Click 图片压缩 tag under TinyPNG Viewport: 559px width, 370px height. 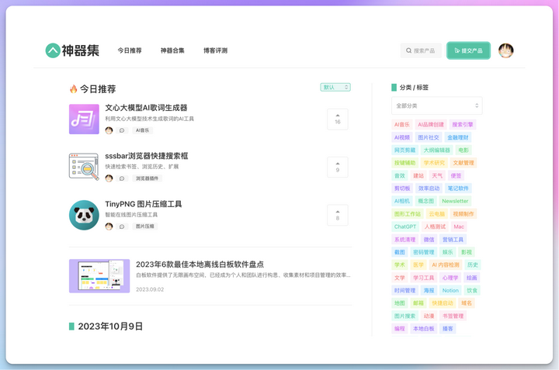145,226
